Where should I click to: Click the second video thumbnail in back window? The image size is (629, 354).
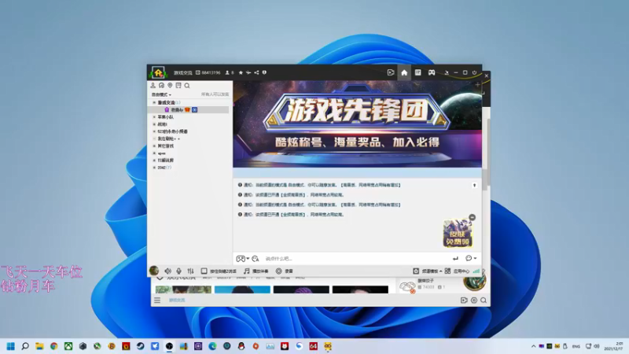(242, 289)
